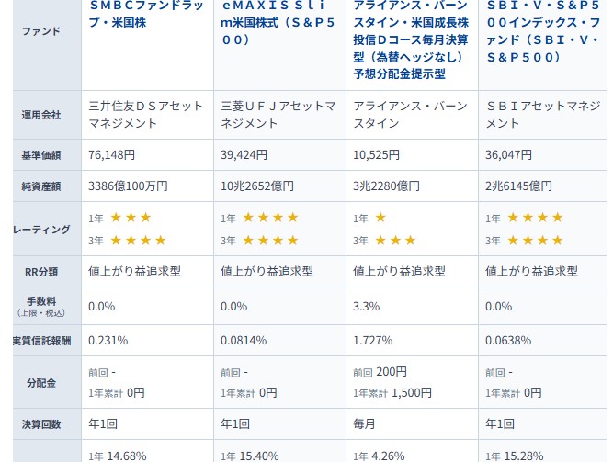Click the SMBC fund 1-year star rating
613x462 pixels.
pos(131,218)
